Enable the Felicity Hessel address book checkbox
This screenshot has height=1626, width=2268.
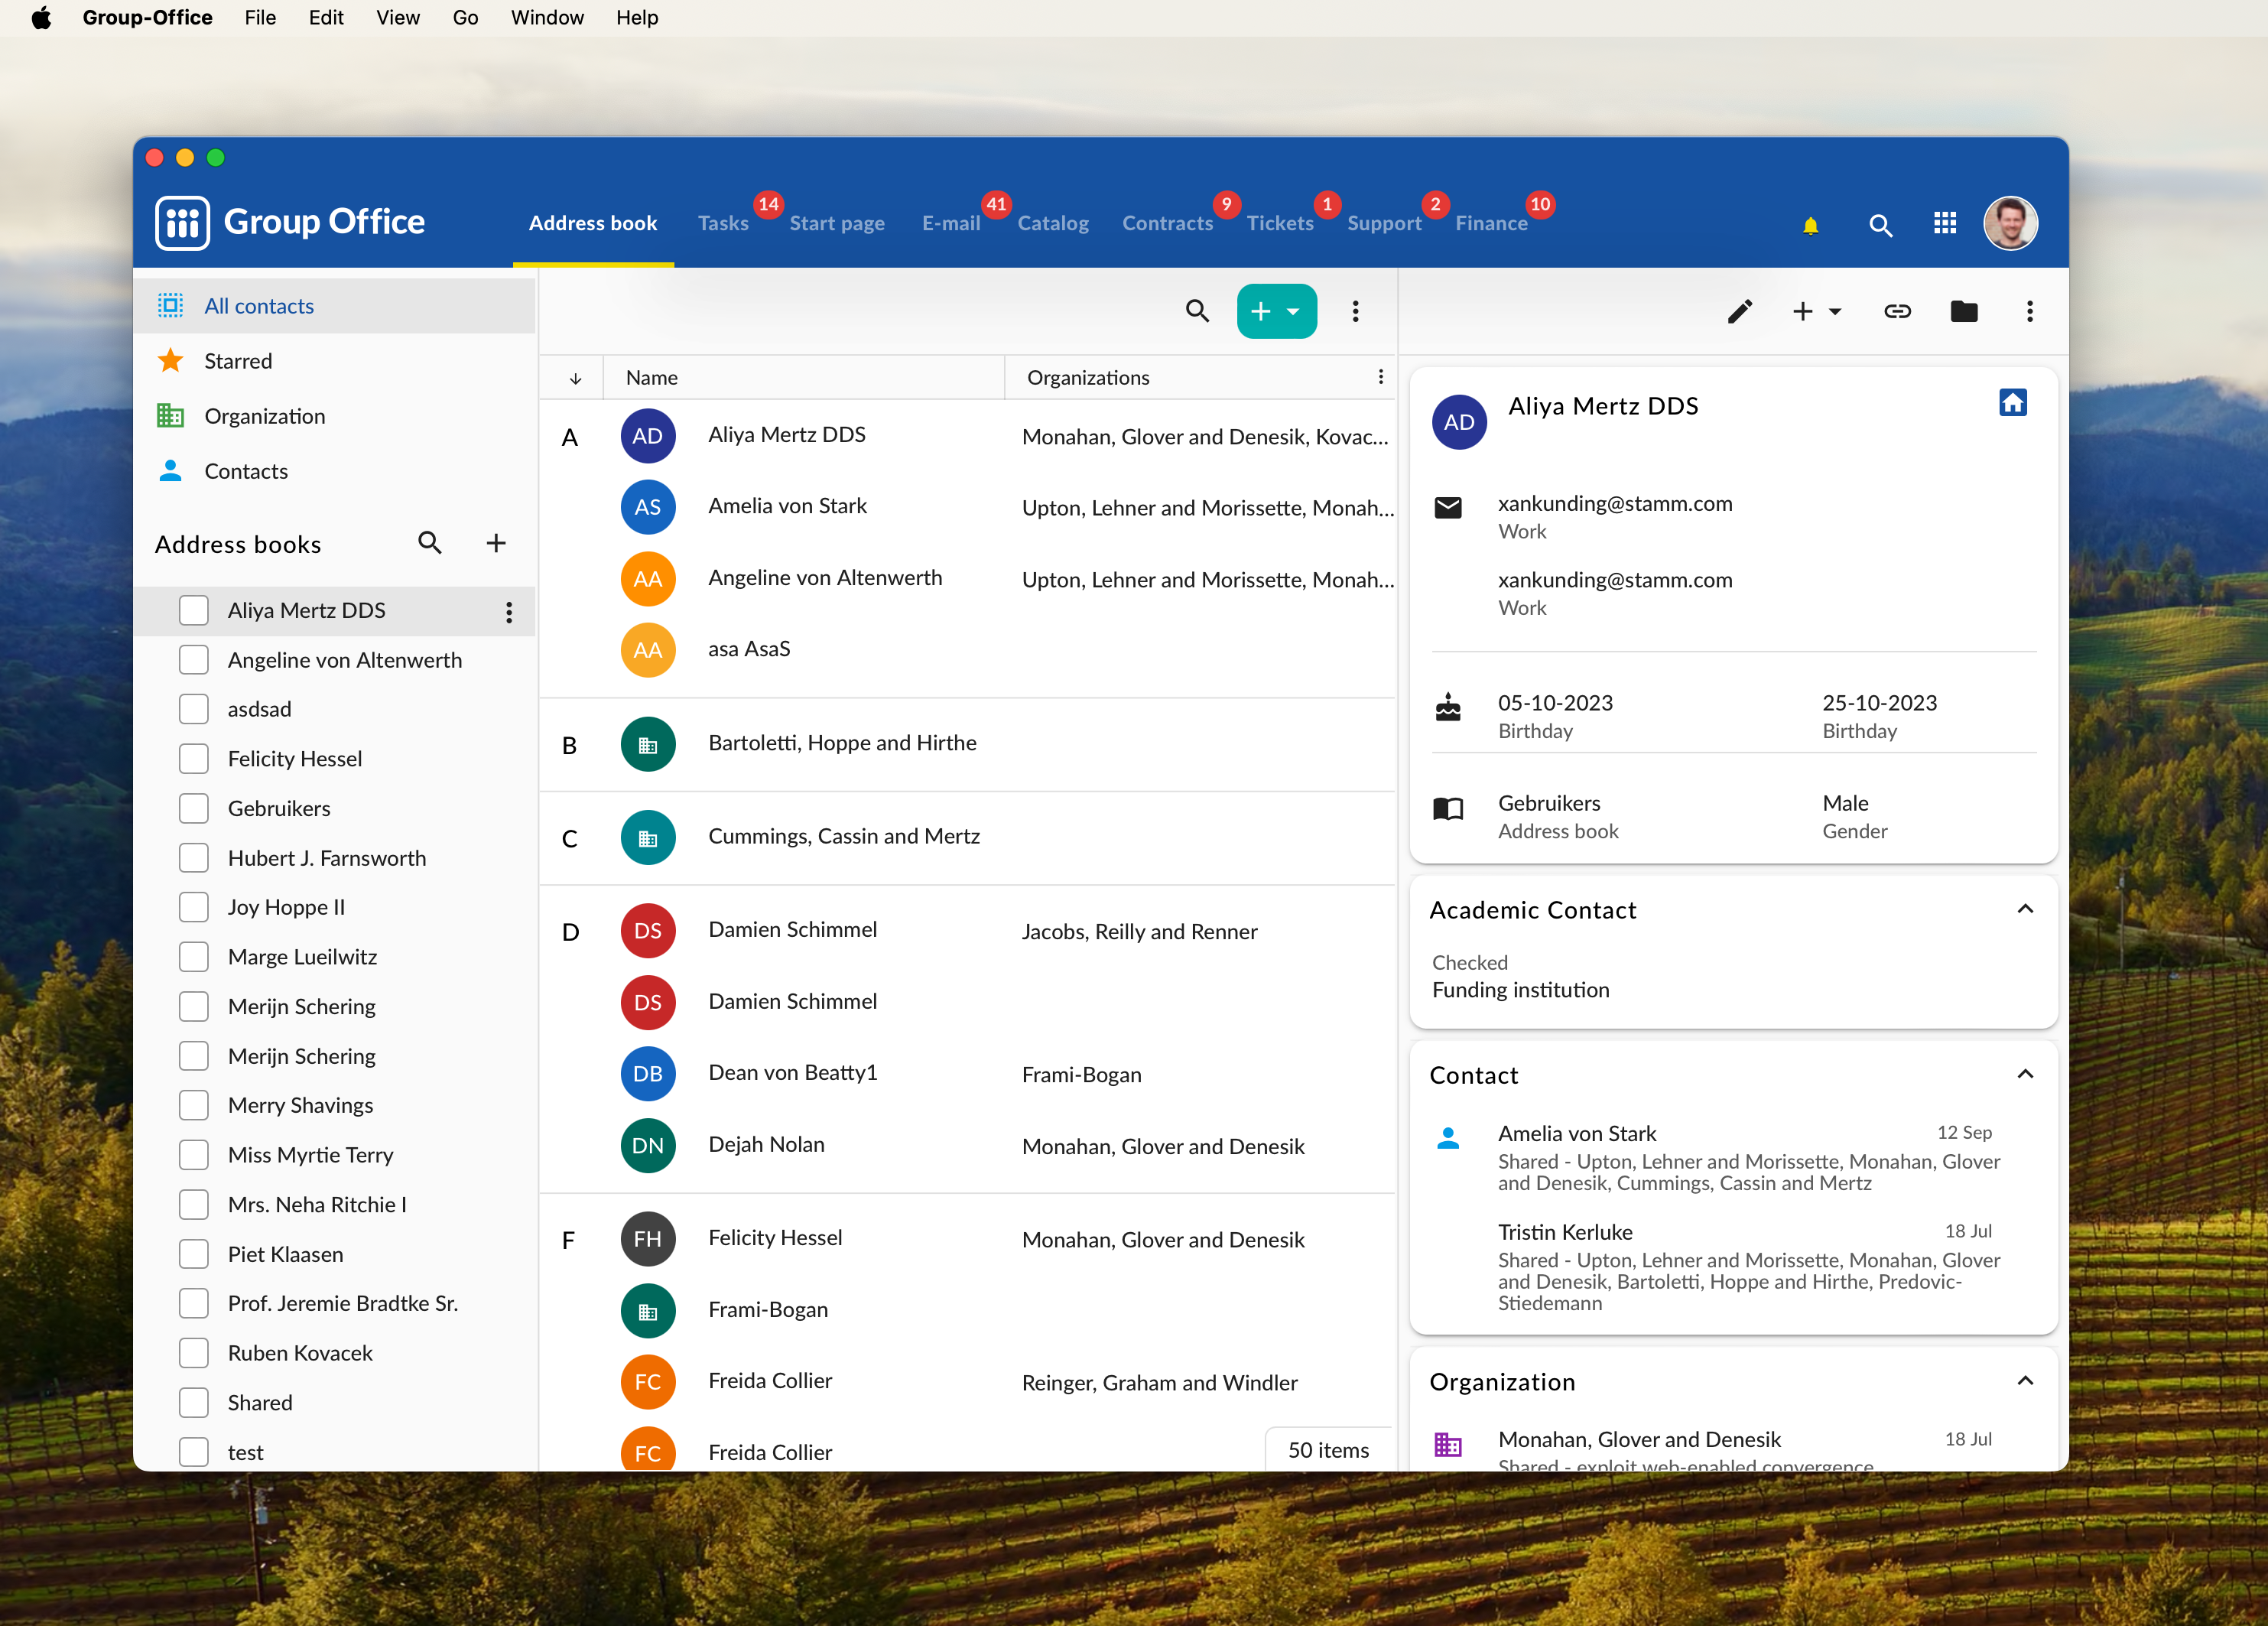[x=194, y=758]
